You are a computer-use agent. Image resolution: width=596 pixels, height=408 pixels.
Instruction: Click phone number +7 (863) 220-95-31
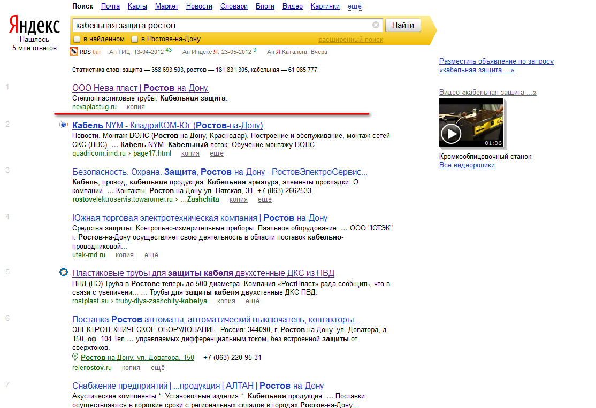click(232, 358)
